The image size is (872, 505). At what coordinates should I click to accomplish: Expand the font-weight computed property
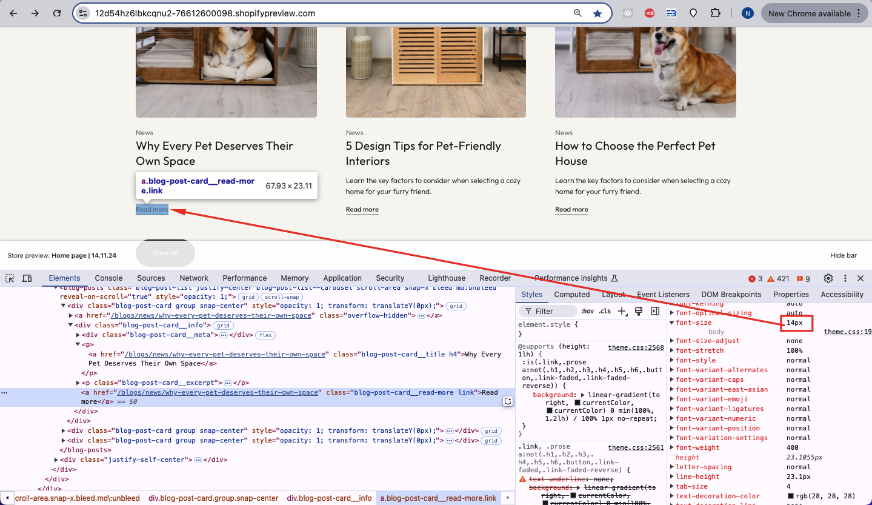671,447
